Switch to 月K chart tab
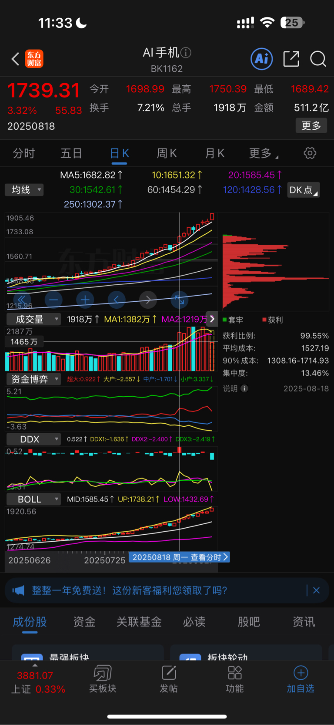Viewport: 334px width, 725px height. click(x=215, y=153)
